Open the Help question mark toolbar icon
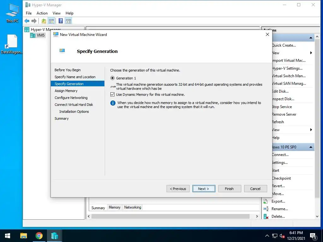 (x=61, y=21)
